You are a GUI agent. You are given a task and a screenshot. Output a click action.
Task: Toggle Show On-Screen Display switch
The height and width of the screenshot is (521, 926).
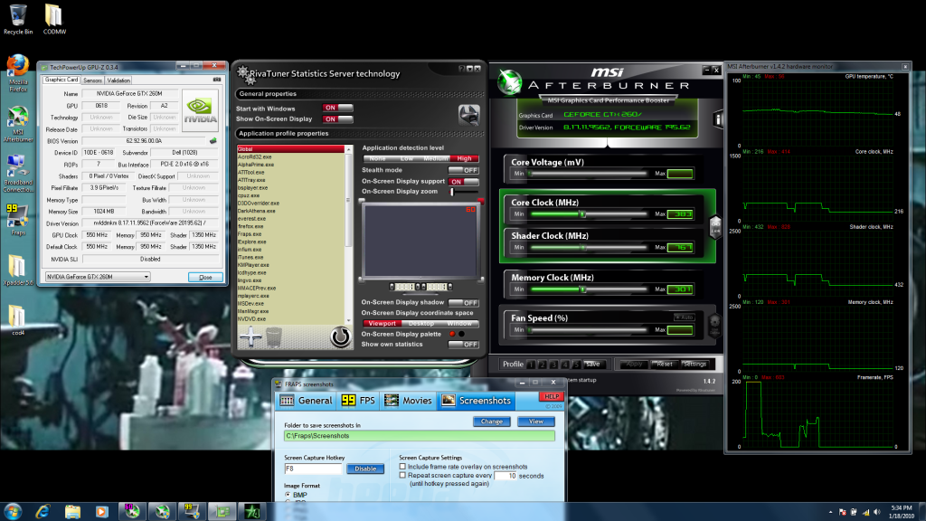pyautogui.click(x=337, y=118)
